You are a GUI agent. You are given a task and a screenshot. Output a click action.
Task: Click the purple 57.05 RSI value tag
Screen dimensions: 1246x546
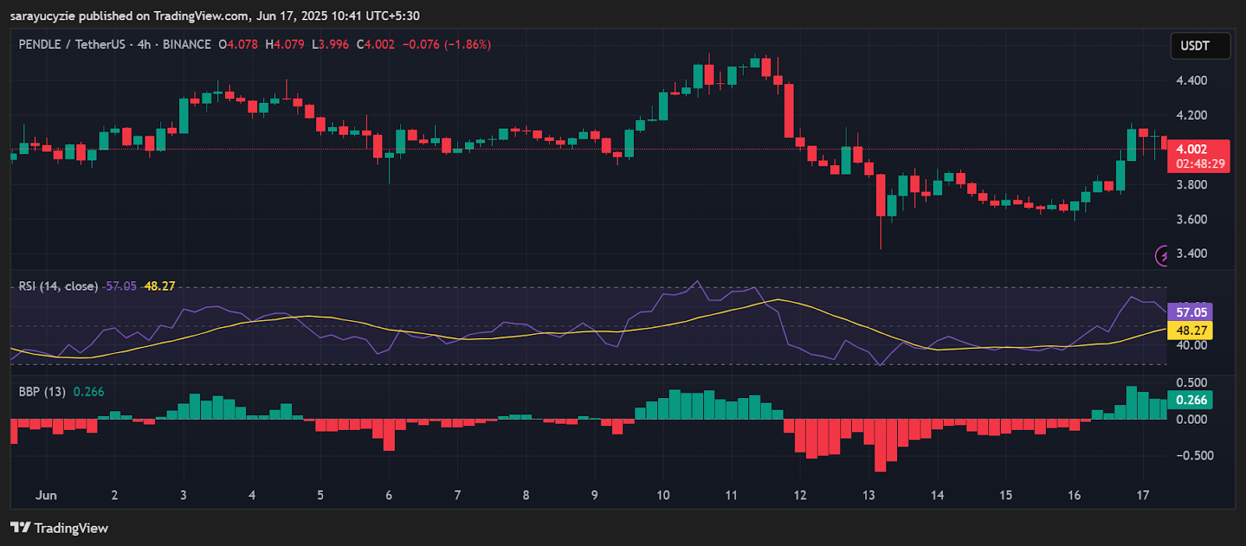[x=1191, y=312]
